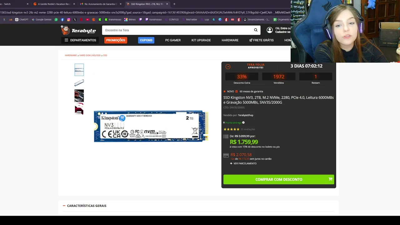Click the boleto barcode payment icon

226,136
